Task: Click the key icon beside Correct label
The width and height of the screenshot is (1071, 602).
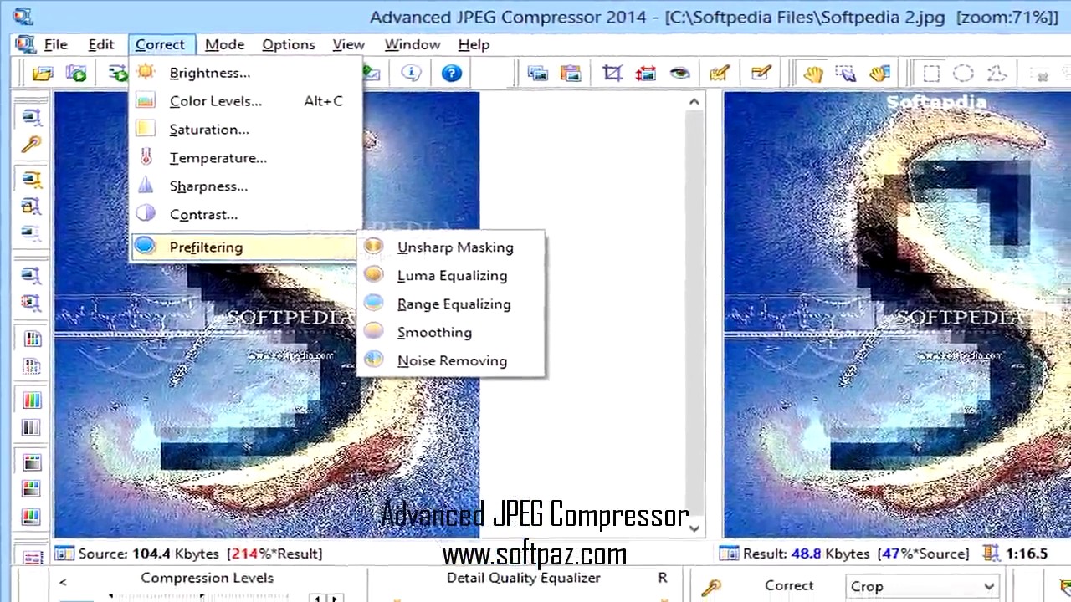Action: (x=711, y=587)
